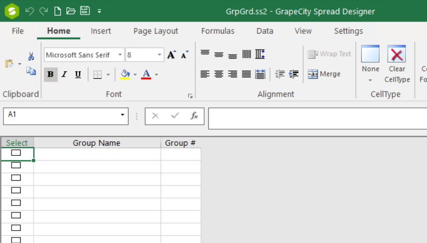The height and width of the screenshot is (243, 427).
Task: Toggle Italic formatting
Action: [x=64, y=74]
